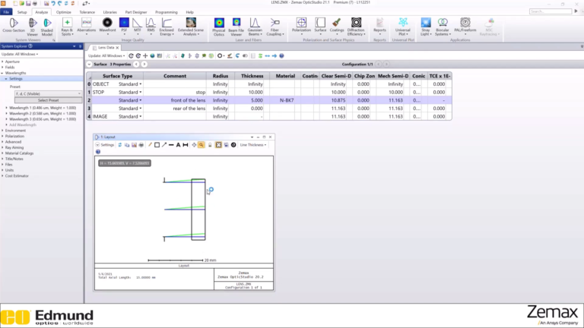Open the Wavefront analysis
Screen dimensions: 584x328
point(107,27)
